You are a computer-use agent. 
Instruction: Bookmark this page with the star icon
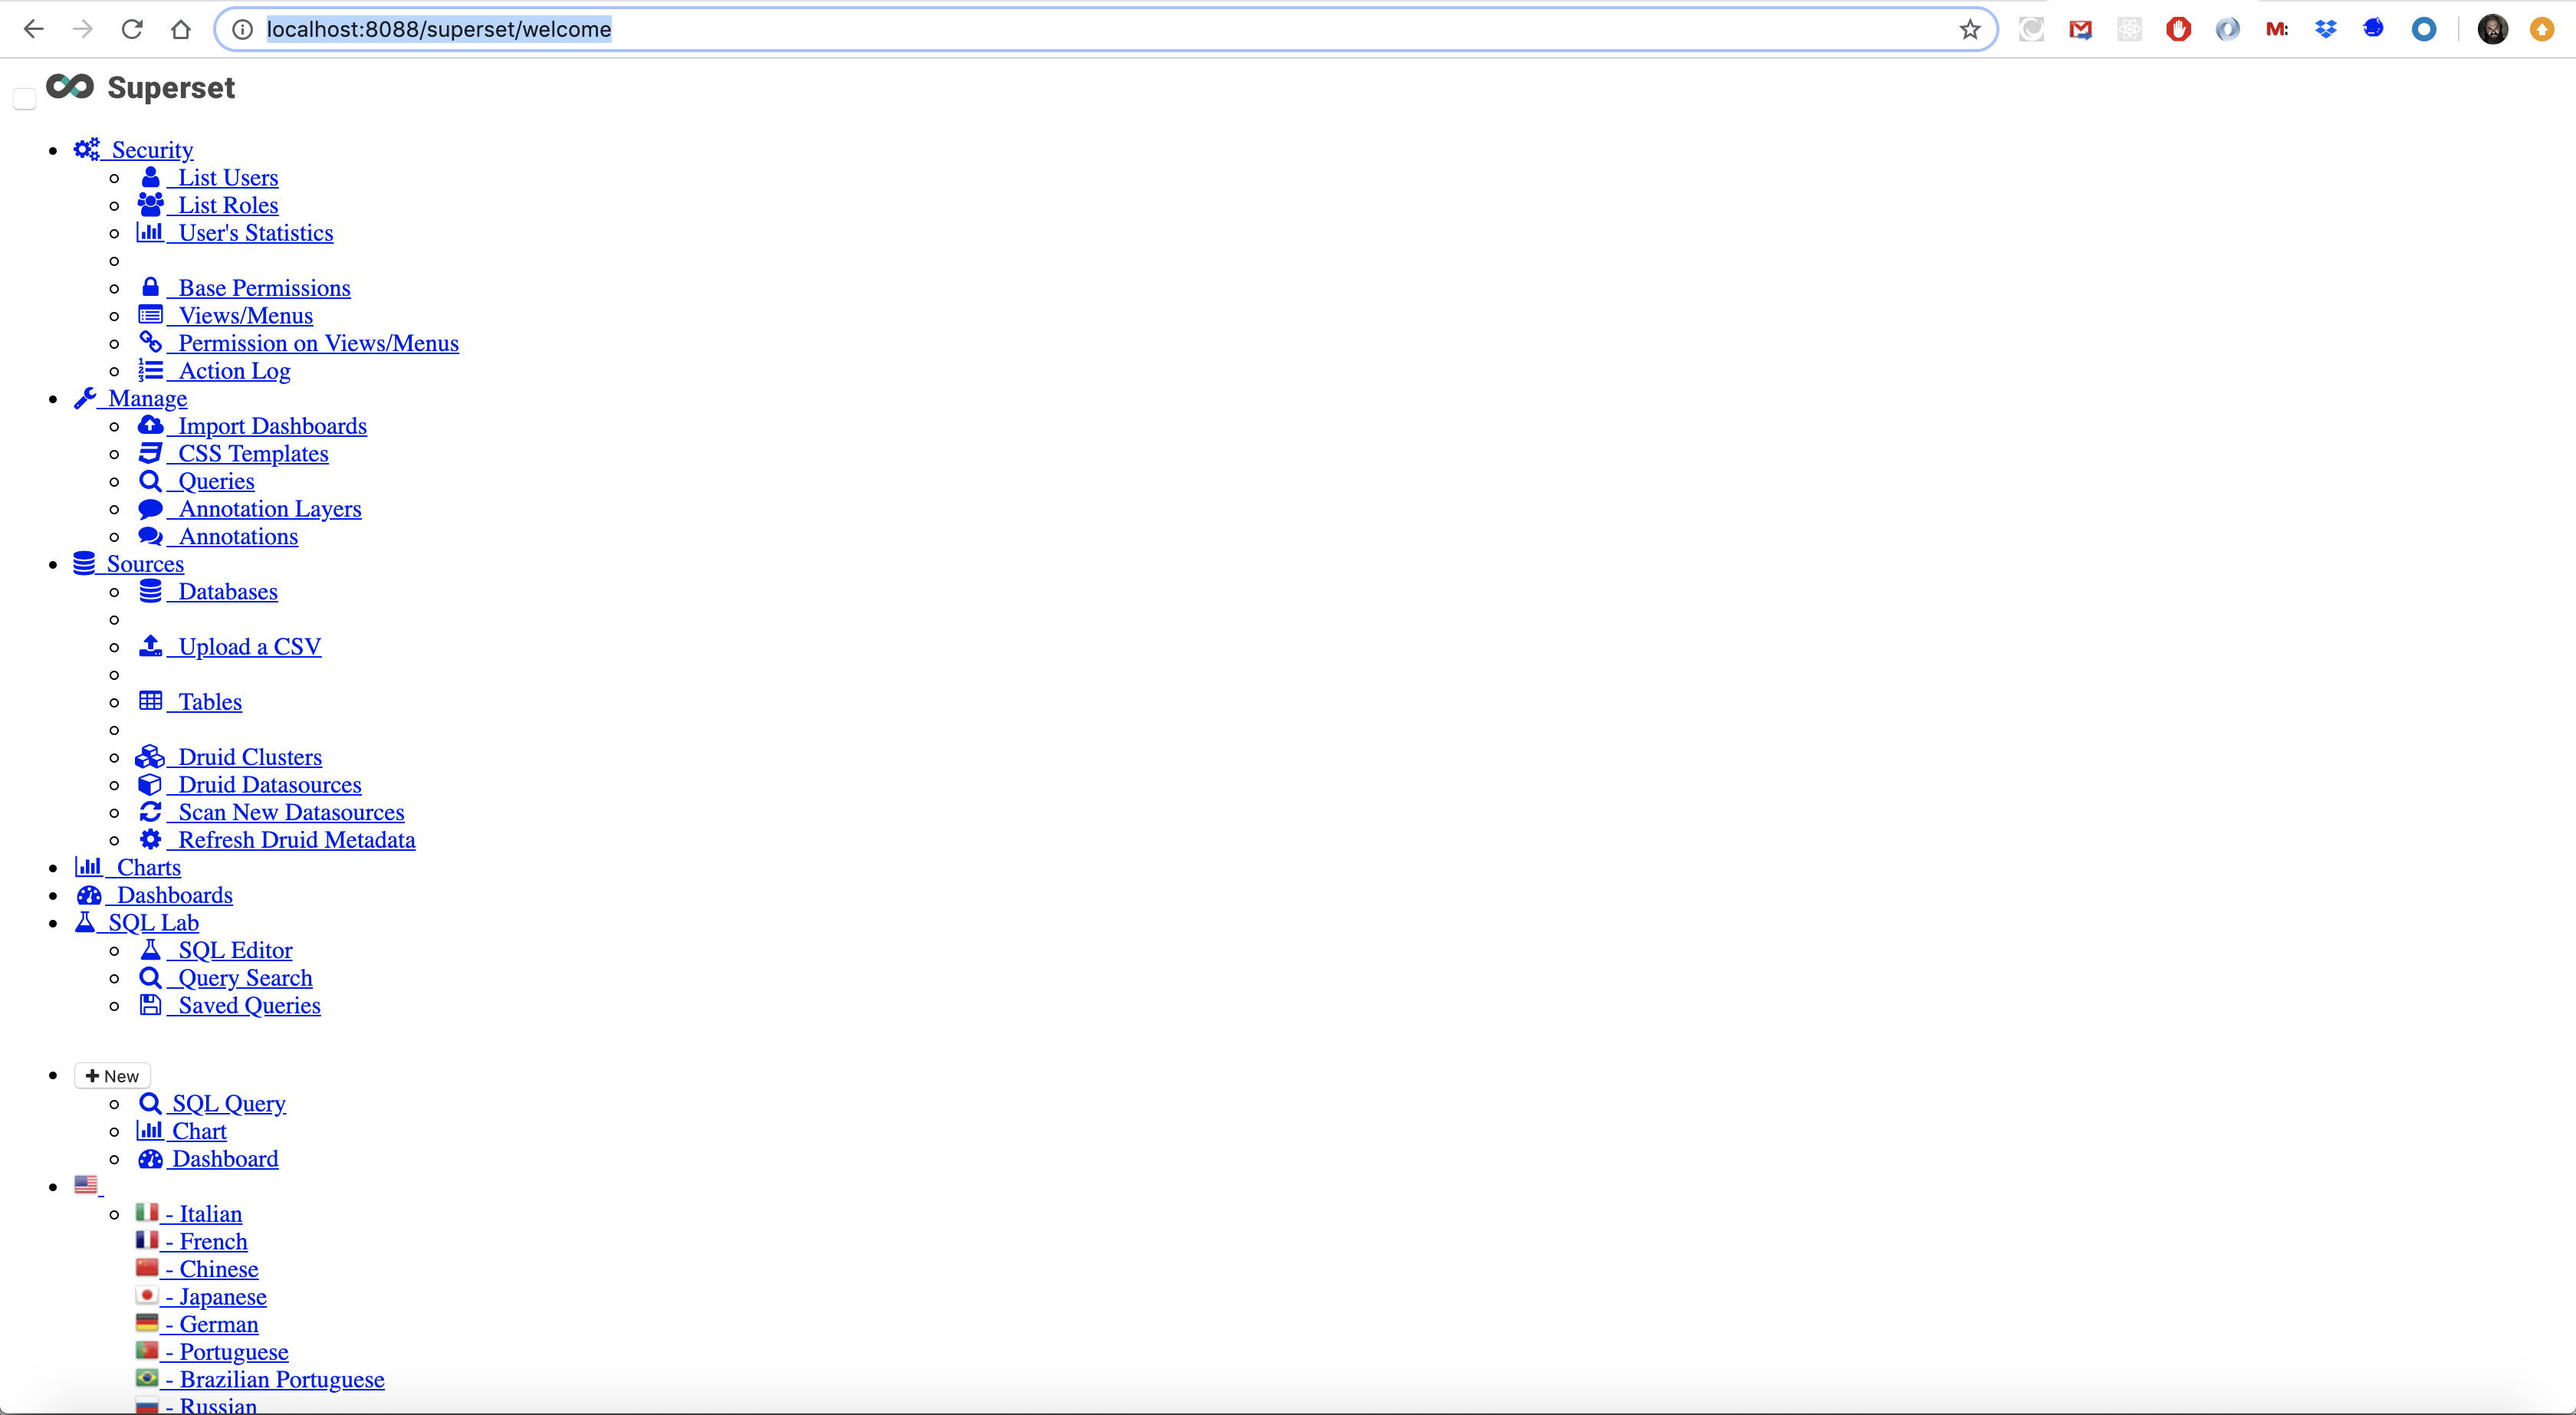1969,29
